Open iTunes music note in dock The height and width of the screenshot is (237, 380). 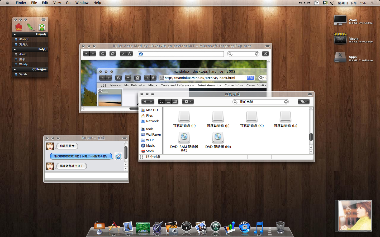pos(259,228)
